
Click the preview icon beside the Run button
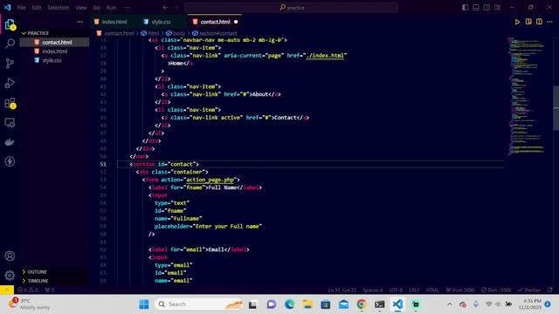click(x=528, y=22)
